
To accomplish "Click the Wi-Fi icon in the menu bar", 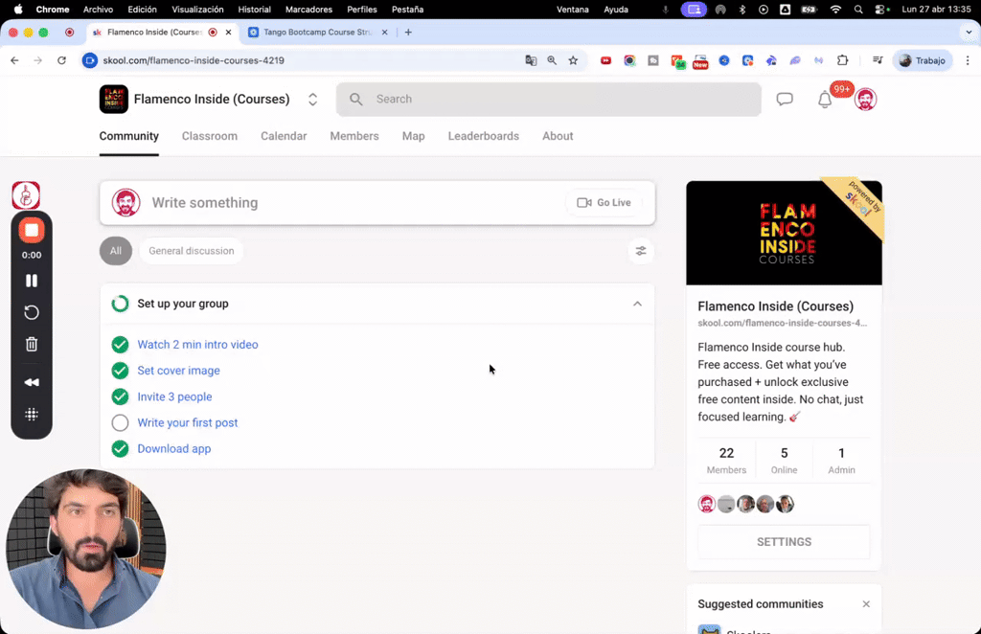I will (835, 10).
